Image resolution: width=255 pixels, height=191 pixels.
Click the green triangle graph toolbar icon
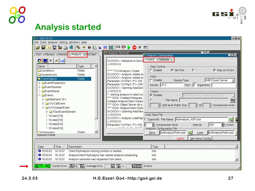click(x=95, y=47)
